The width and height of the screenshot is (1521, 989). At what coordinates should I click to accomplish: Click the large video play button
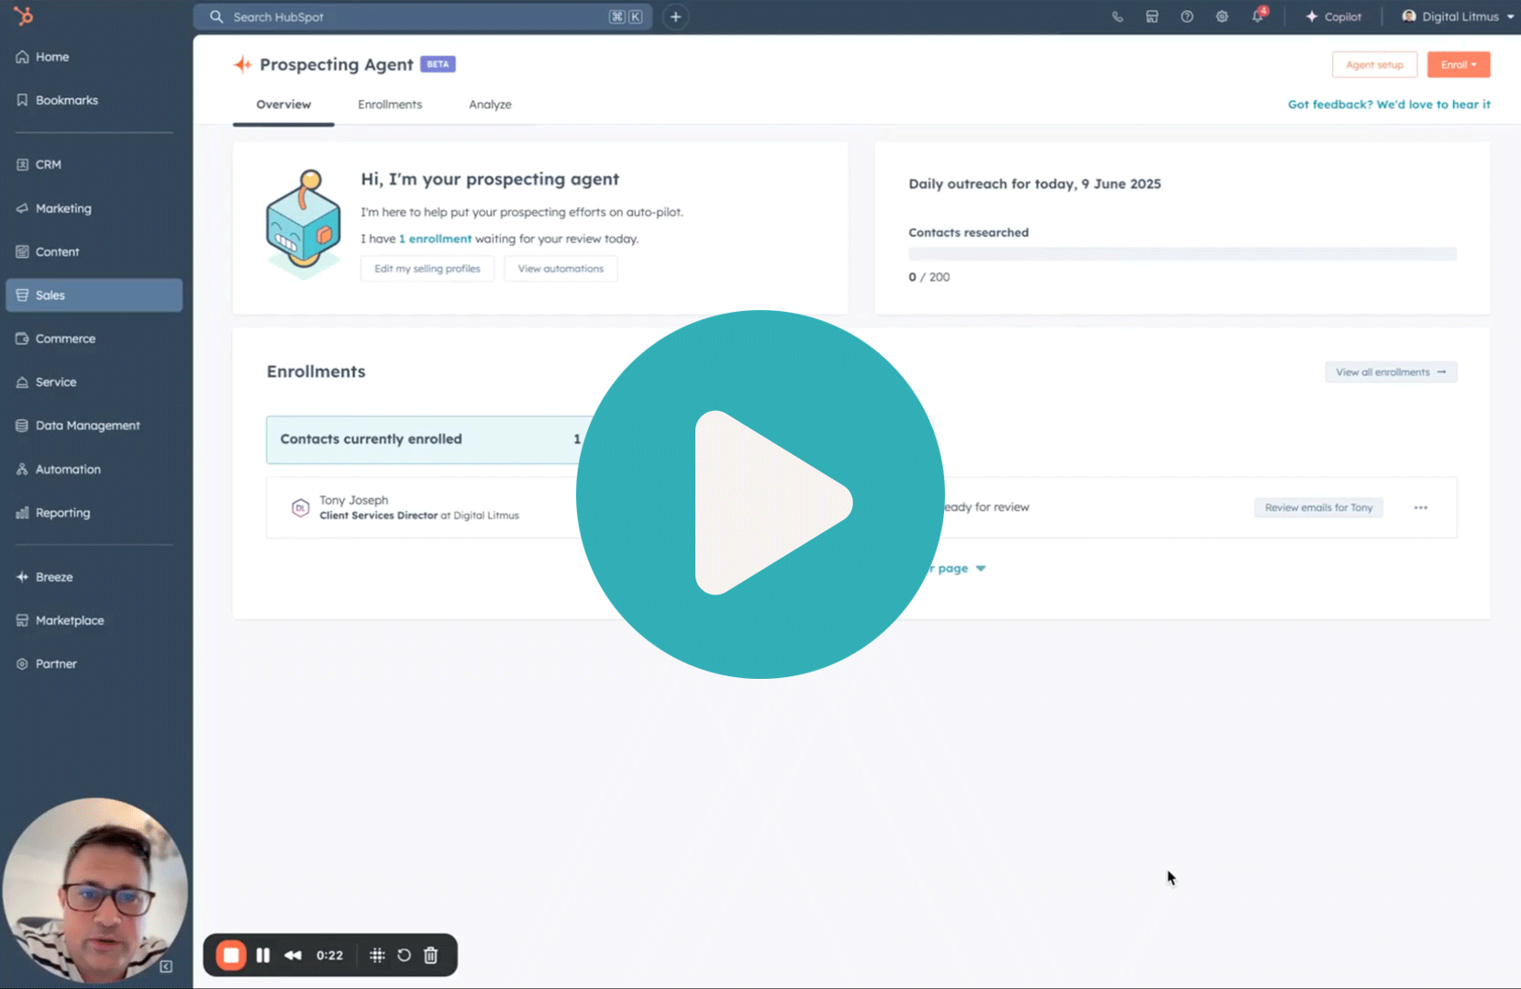[x=760, y=494]
